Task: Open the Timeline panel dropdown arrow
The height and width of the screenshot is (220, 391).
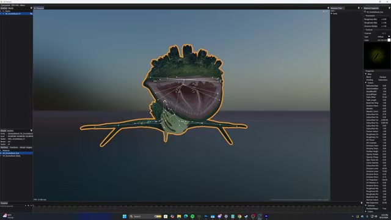Action: click(362, 203)
